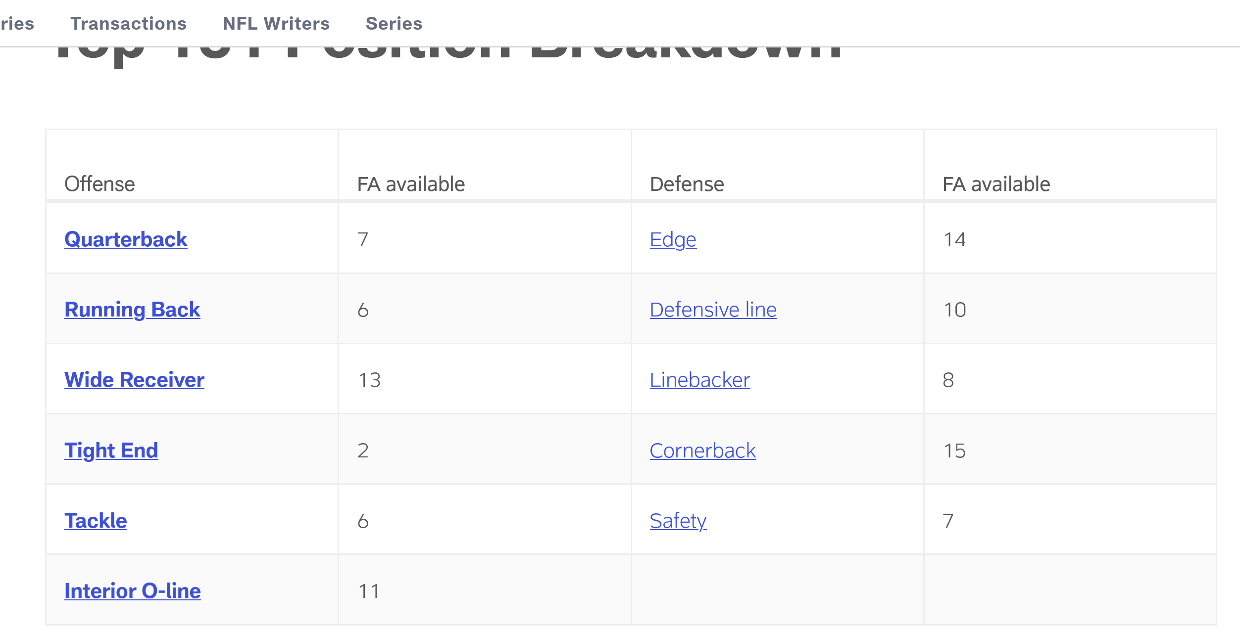Go to the Series nav tab
1240x632 pixels.
click(x=394, y=23)
